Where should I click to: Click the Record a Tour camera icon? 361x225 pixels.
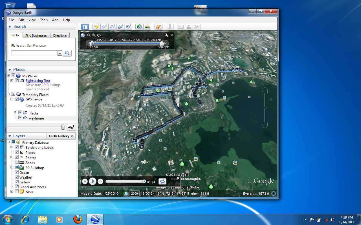[x=128, y=27]
